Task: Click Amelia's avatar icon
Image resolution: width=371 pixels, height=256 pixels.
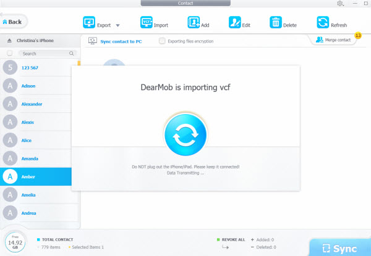Action: click(10, 195)
